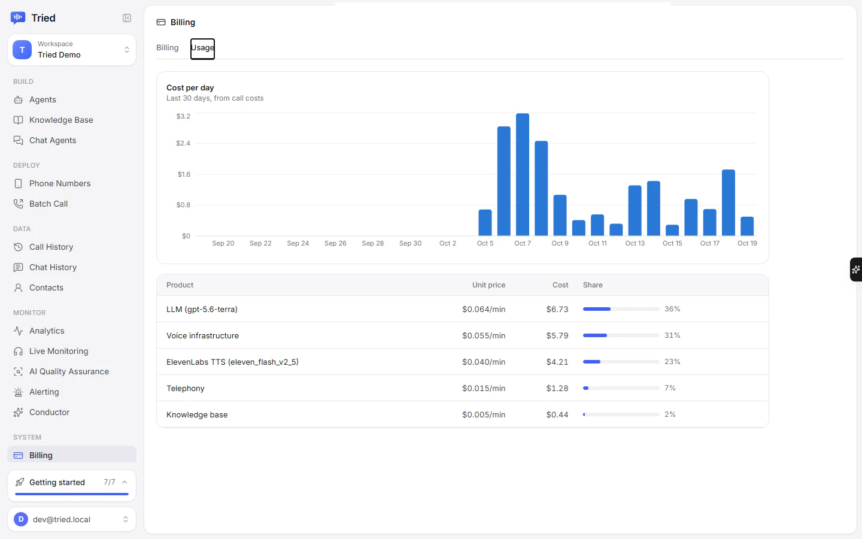Click the '$4.21' cost value
This screenshot has height=539, width=862.
pos(557,362)
